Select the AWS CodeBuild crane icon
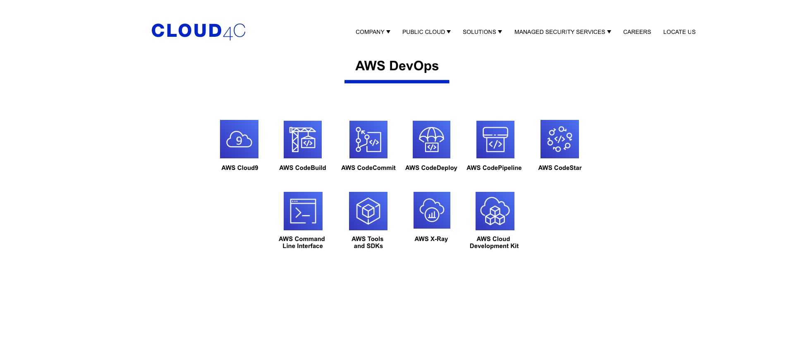Screen dimensions: 794x363 click(x=303, y=139)
